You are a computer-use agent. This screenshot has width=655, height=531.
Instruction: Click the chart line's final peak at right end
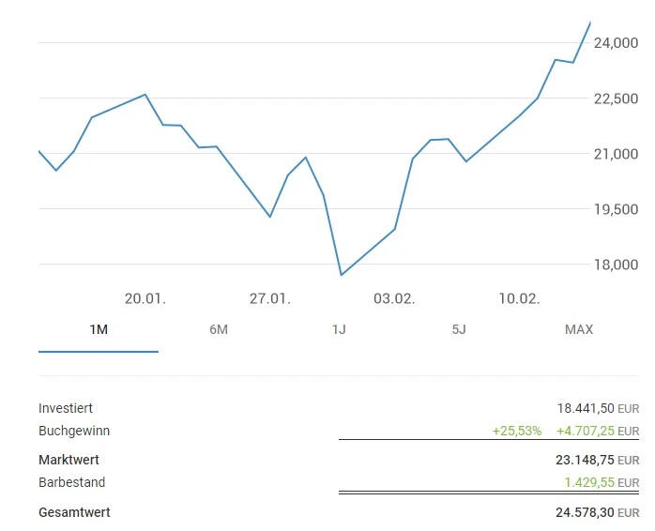pos(590,22)
